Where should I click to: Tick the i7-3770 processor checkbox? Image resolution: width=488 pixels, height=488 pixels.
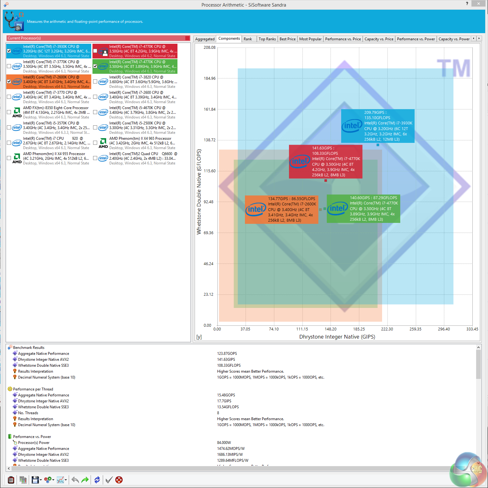[9, 97]
